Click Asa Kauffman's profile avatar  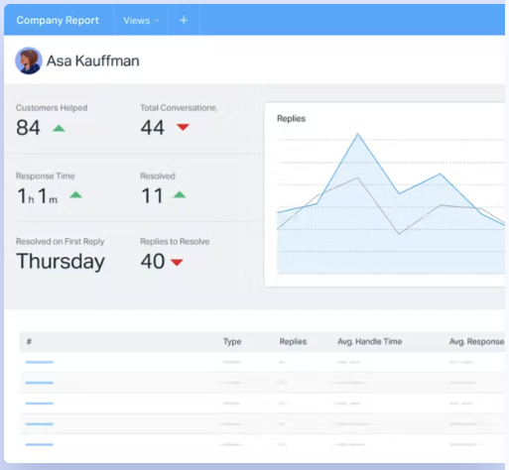(x=29, y=60)
